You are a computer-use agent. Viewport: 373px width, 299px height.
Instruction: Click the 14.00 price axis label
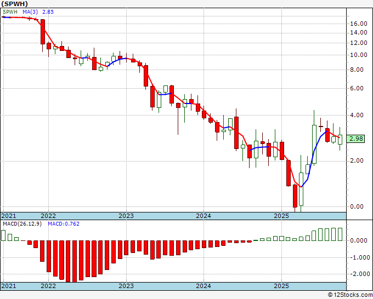(359, 33)
